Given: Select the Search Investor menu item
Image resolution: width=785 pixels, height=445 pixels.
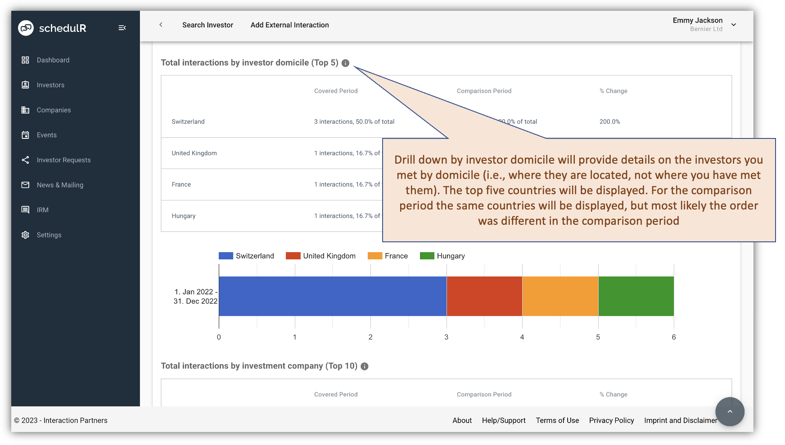Looking at the screenshot, I should (208, 25).
